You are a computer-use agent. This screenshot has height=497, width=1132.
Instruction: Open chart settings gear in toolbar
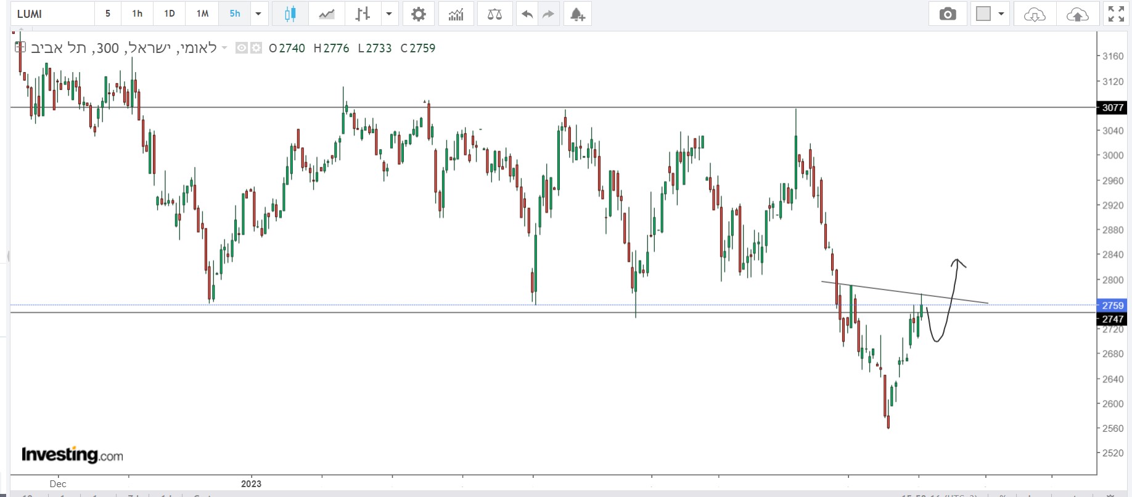[x=418, y=14]
